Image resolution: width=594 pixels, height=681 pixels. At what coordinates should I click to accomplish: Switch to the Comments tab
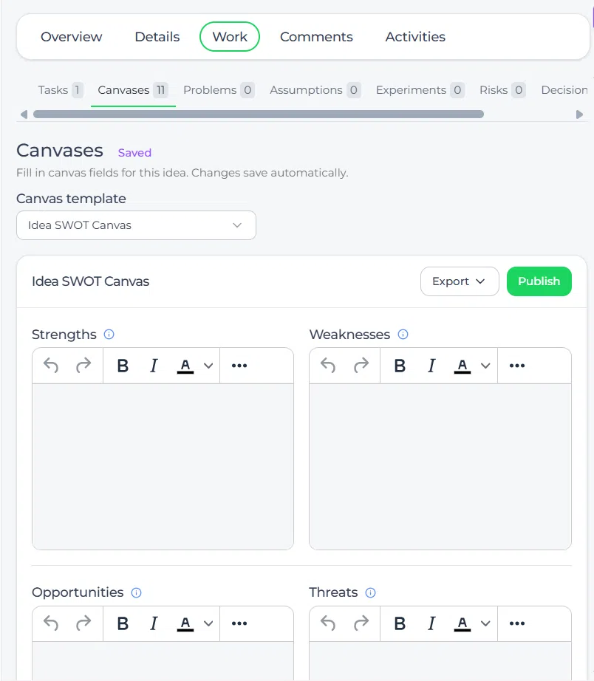316,37
